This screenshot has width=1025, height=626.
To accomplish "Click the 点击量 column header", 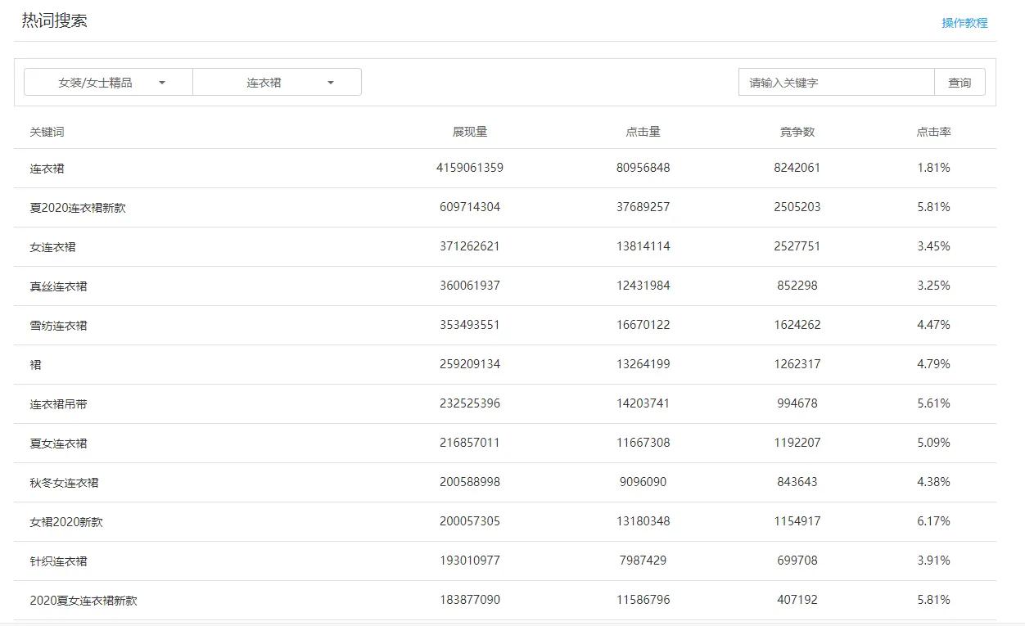I will coord(643,132).
